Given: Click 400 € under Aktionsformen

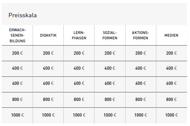Looking at the screenshot, I should (140, 68).
